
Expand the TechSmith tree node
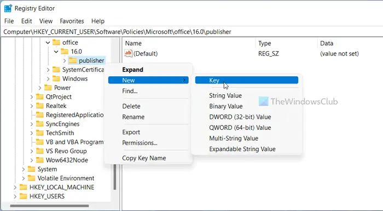coord(32,133)
